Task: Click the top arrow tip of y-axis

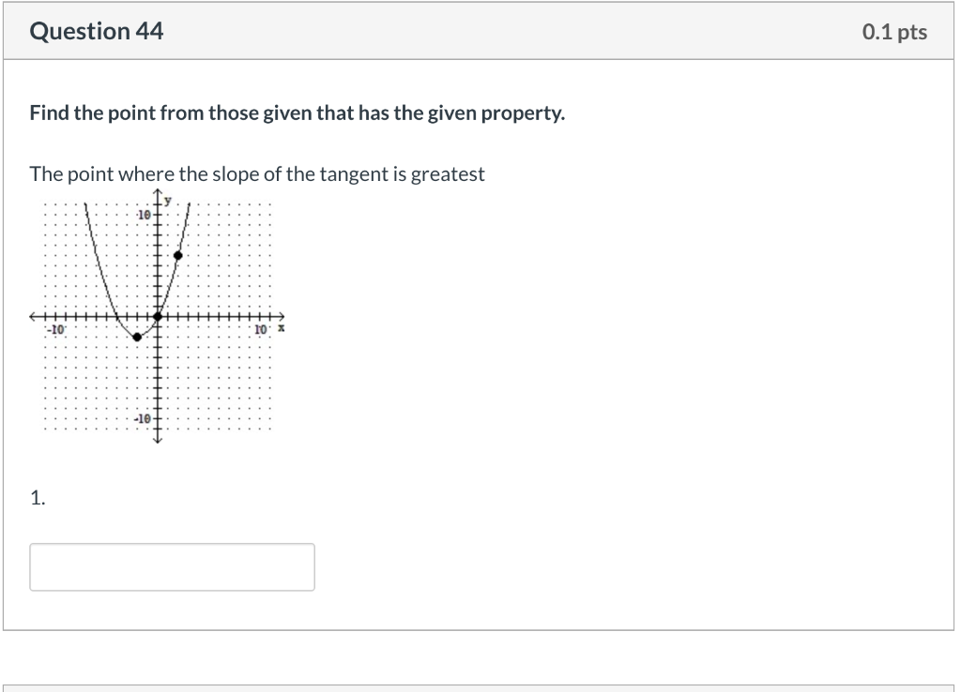Action: [158, 194]
